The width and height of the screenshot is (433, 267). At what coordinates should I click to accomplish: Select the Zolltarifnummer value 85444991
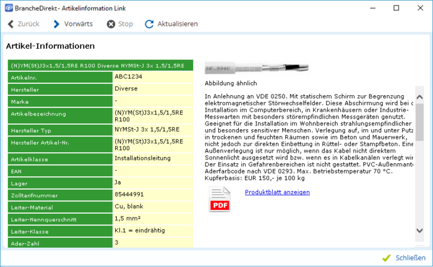pos(153,194)
